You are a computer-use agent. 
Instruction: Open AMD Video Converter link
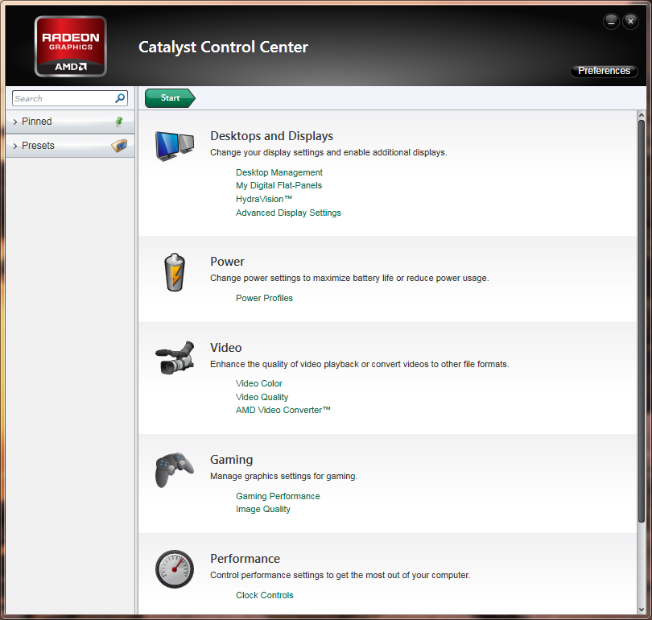tap(283, 410)
